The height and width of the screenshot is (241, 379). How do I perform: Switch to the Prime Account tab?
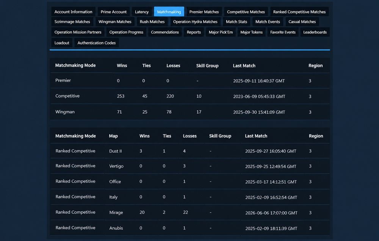pyautogui.click(x=113, y=12)
